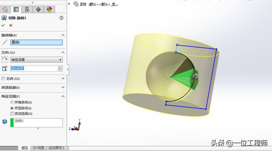272x151 pixels.
Task: Open the 给定深度 end condition dropdown
Action: pos(36,60)
